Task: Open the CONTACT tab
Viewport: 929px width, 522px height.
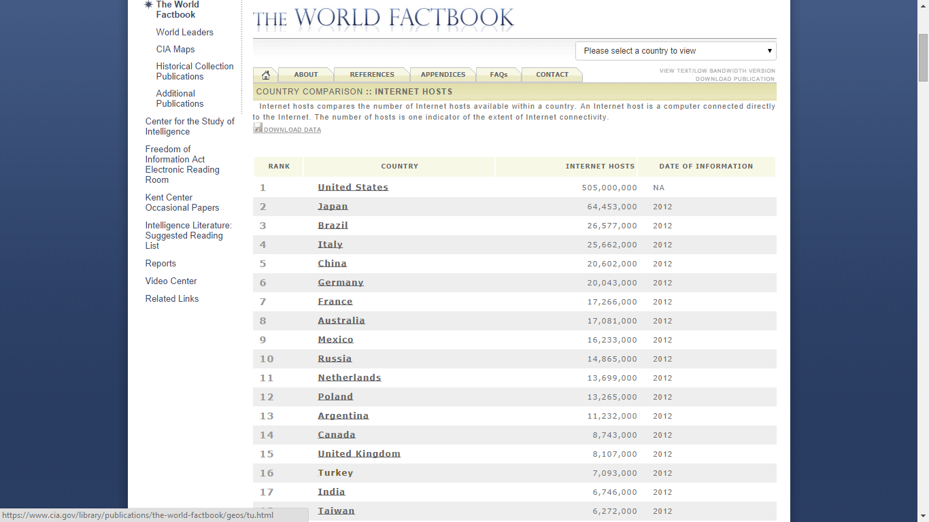Action: click(552, 75)
